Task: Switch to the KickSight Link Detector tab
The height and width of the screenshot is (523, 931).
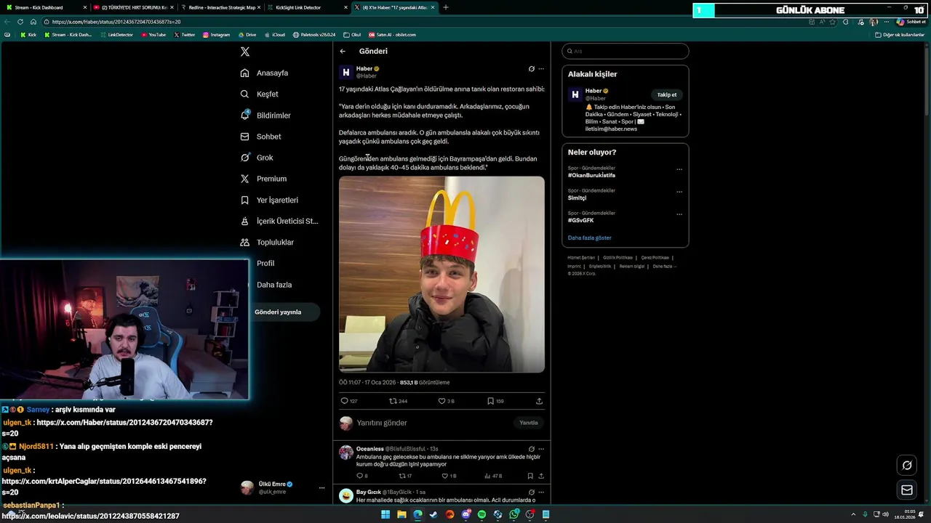Action: (x=308, y=7)
